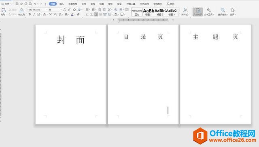
Task: Switch to the 插入 tab
Action: [x=62, y=4]
